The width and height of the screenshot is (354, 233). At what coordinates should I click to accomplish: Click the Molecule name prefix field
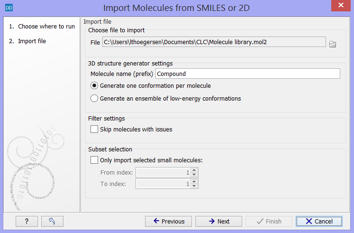248,74
